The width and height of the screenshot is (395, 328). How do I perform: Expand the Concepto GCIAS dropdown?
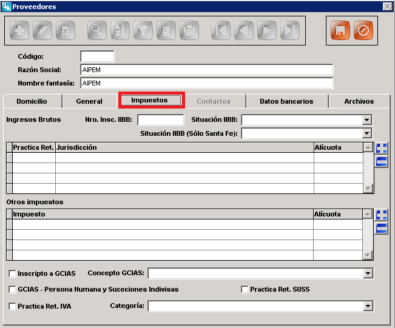(x=368, y=273)
